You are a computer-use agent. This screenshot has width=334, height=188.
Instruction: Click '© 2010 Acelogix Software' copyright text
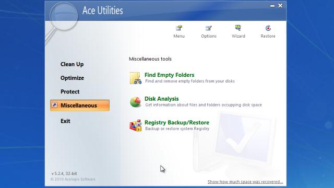coord(73,179)
